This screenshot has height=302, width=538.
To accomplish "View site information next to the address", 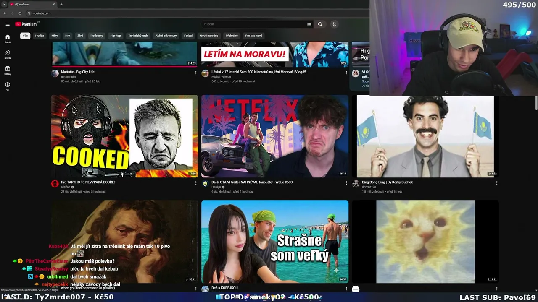I will tap(29, 13).
